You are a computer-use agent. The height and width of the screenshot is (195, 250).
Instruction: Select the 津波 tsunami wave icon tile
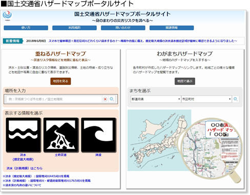click(x=98, y=135)
